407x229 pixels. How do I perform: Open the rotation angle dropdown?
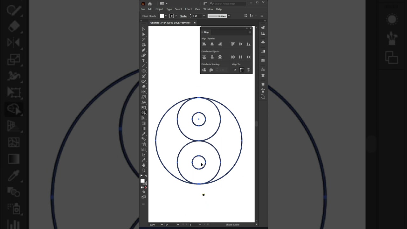tap(178, 225)
